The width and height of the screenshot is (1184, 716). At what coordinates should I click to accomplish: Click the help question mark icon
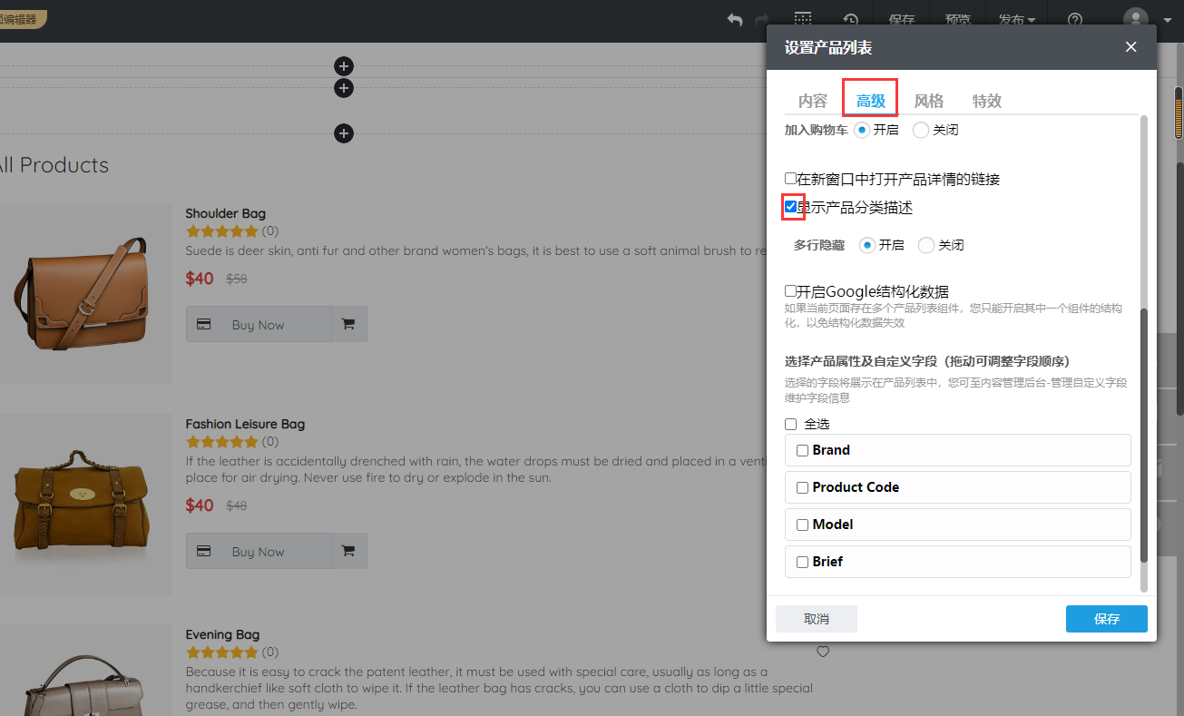(1075, 20)
